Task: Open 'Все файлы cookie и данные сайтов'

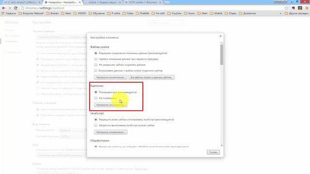Action: (x=152, y=77)
